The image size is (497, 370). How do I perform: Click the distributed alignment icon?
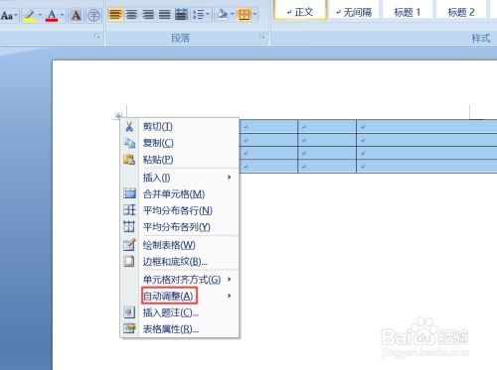[181, 15]
